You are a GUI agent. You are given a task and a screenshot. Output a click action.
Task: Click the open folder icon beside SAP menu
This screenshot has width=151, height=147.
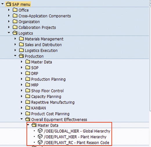(8, 4)
